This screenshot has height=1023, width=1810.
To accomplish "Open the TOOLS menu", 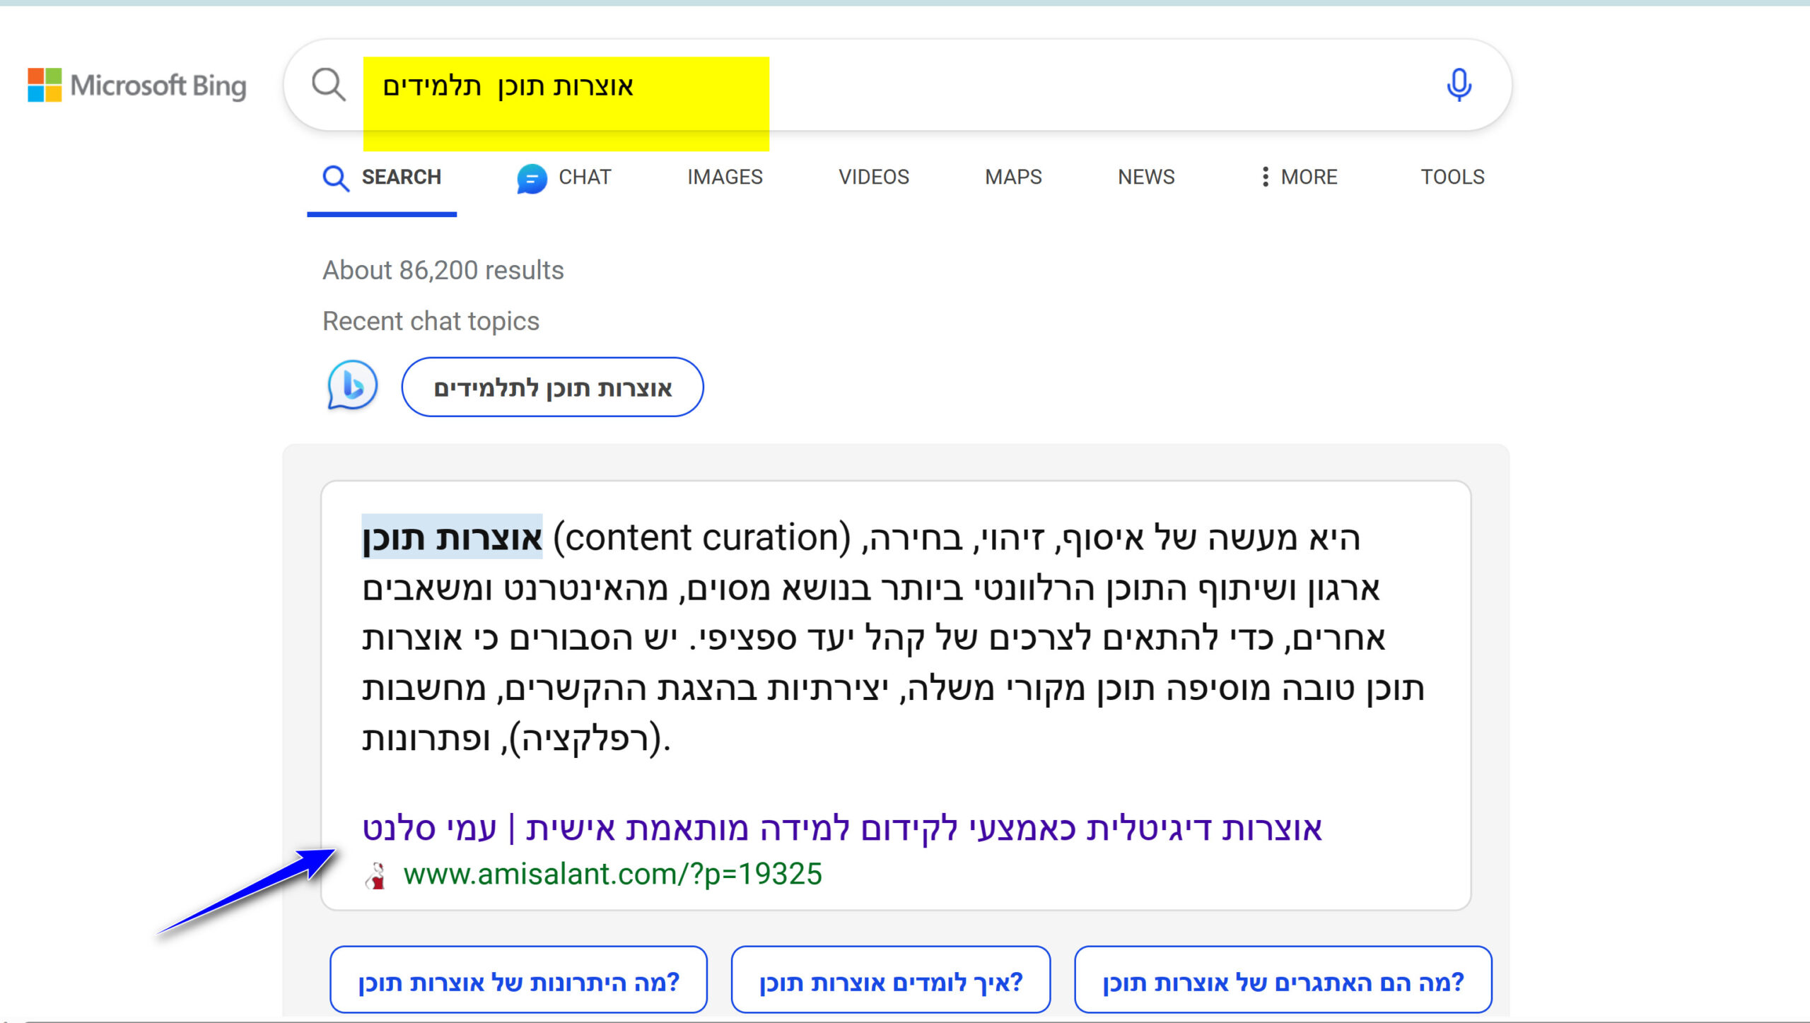I will pos(1452,177).
